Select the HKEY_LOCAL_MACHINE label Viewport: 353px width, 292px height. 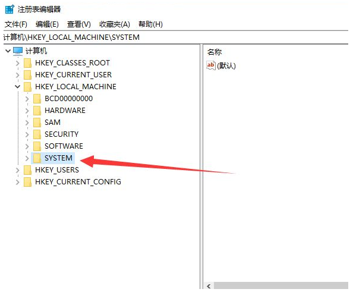[x=75, y=87]
